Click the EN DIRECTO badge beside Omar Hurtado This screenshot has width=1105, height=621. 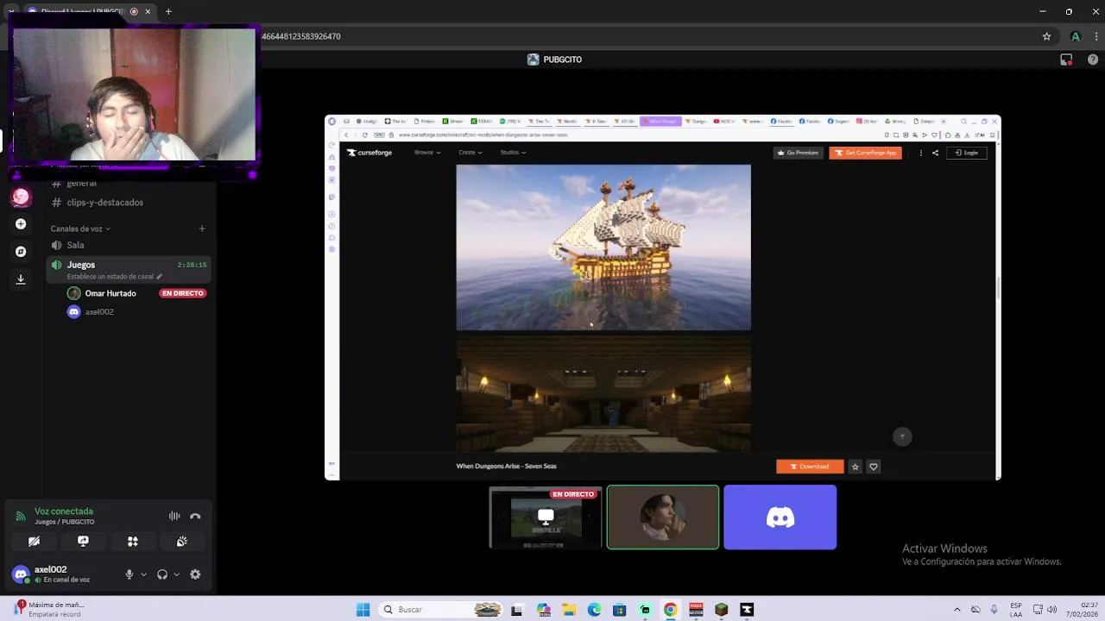182,293
